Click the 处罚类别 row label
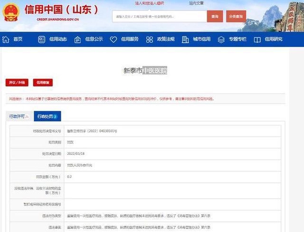Viewport: 304px width, 232px height. (55, 142)
